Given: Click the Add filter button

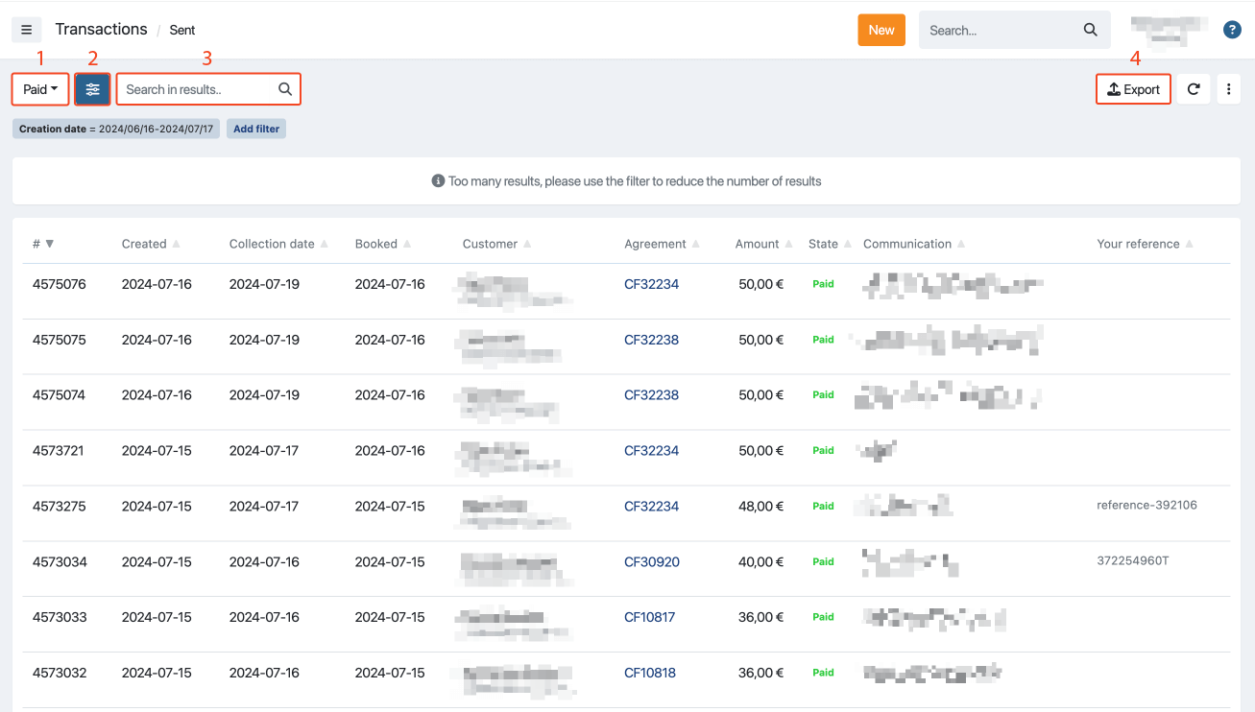Looking at the screenshot, I should pos(256,129).
